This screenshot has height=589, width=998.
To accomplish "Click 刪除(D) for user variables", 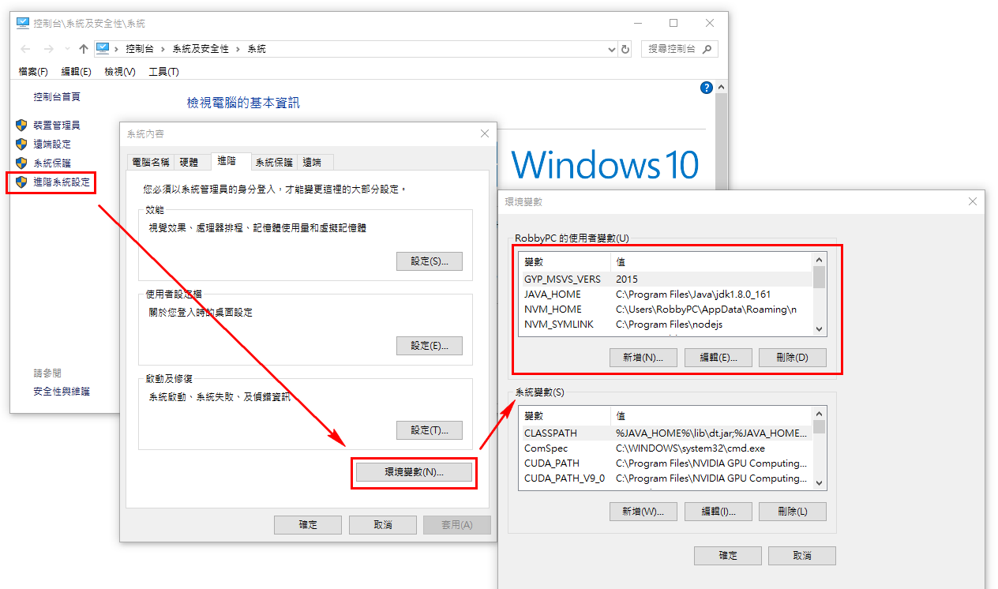I will pos(793,358).
